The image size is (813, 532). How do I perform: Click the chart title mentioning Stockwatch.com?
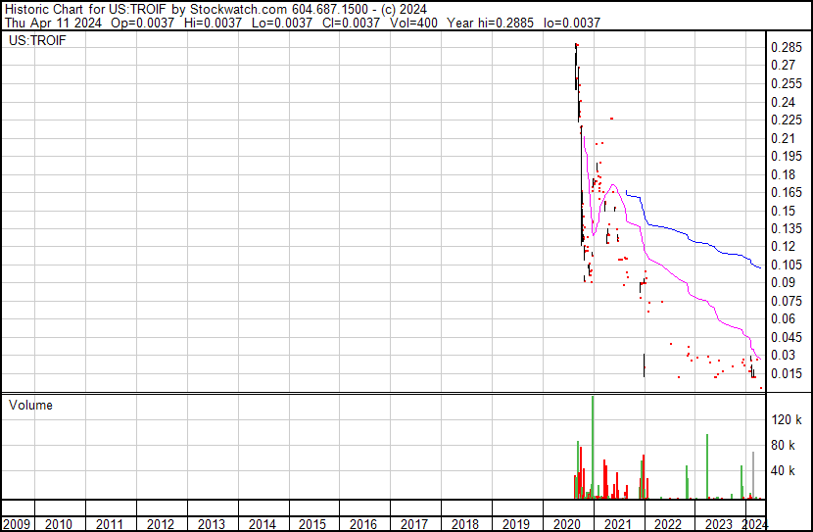tap(215, 10)
